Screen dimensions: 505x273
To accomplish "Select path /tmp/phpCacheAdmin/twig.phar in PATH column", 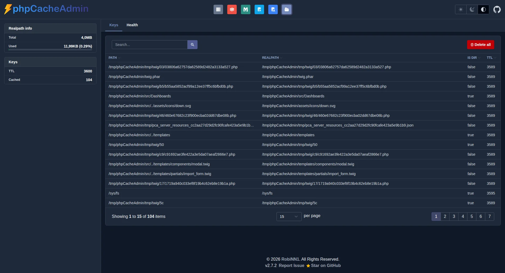I will tap(134, 77).
